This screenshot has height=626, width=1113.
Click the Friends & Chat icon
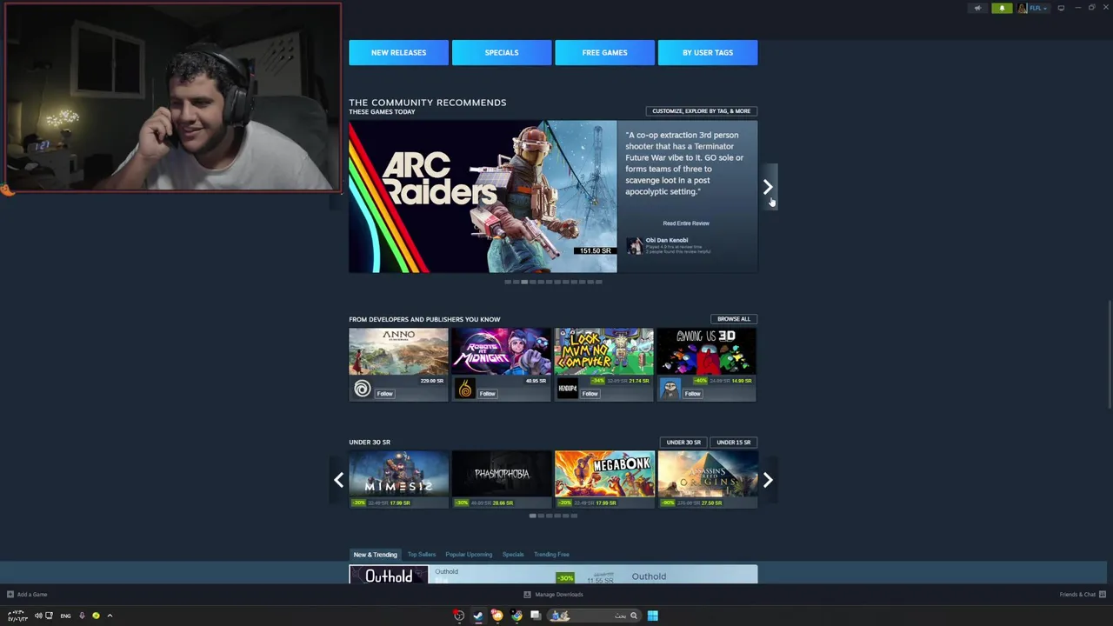click(1103, 595)
